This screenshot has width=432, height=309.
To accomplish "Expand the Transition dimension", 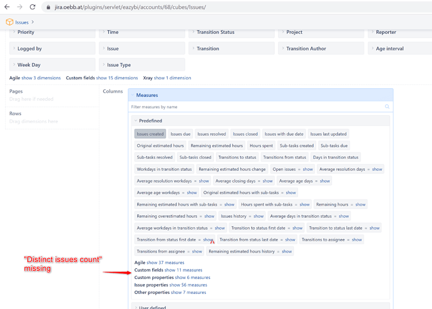I will (x=232, y=48).
